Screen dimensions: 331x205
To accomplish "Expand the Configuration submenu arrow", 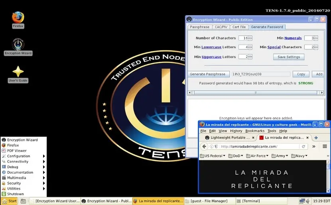I will pyautogui.click(x=44, y=156).
